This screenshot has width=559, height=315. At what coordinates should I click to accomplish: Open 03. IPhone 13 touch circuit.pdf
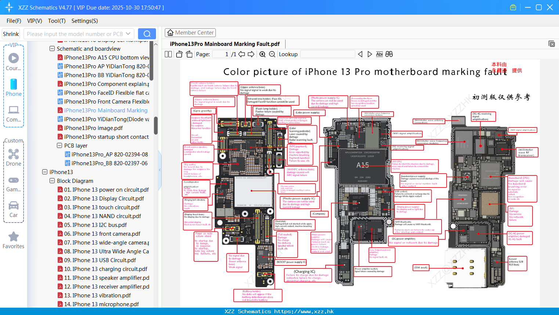tap(99, 207)
